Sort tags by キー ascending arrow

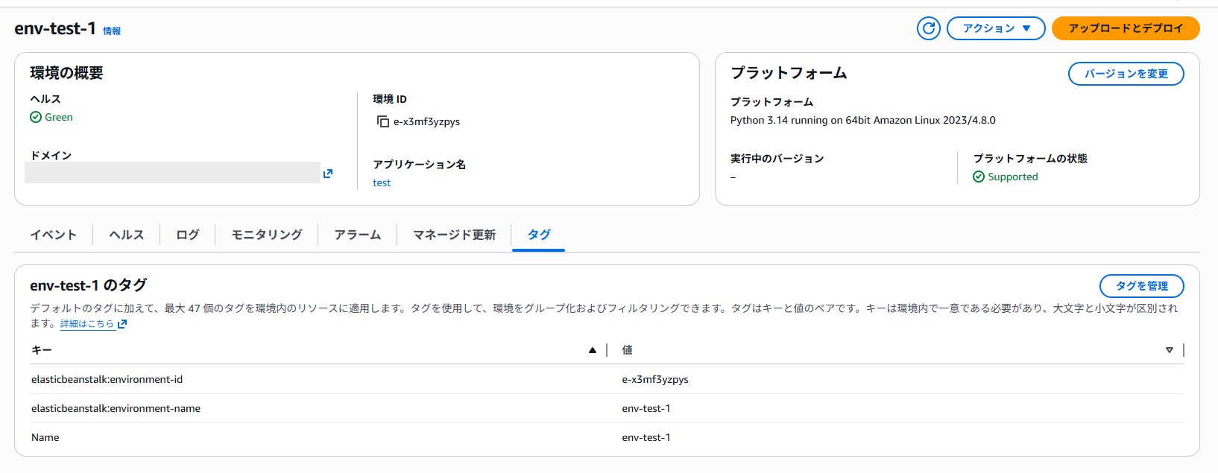(593, 350)
